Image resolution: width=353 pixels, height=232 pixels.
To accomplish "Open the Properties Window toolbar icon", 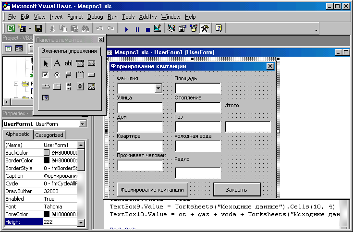I will point(183,29).
